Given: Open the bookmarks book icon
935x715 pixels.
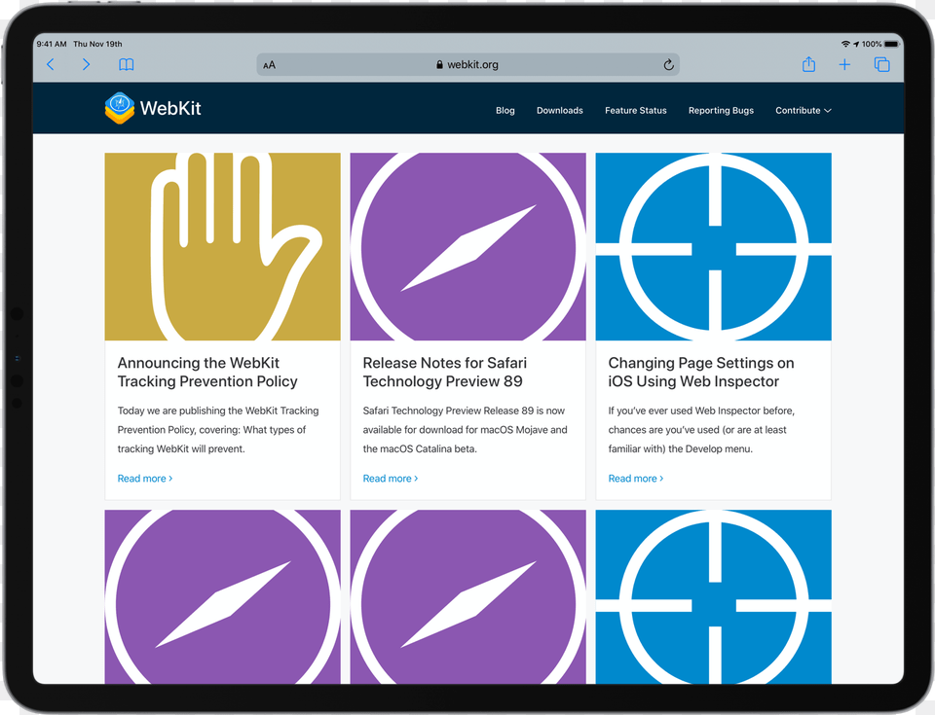Looking at the screenshot, I should point(126,65).
